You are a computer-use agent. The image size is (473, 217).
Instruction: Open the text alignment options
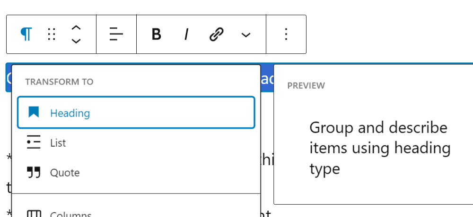click(116, 34)
